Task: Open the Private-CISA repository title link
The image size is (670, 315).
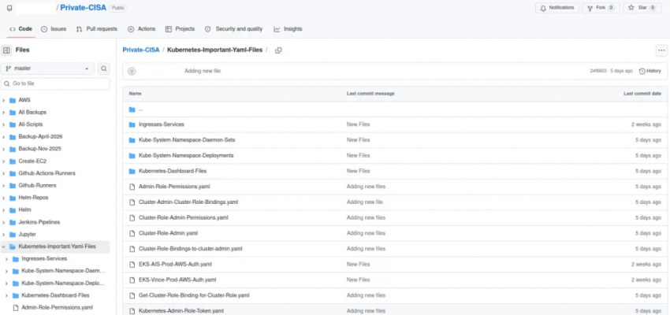Action: click(83, 8)
